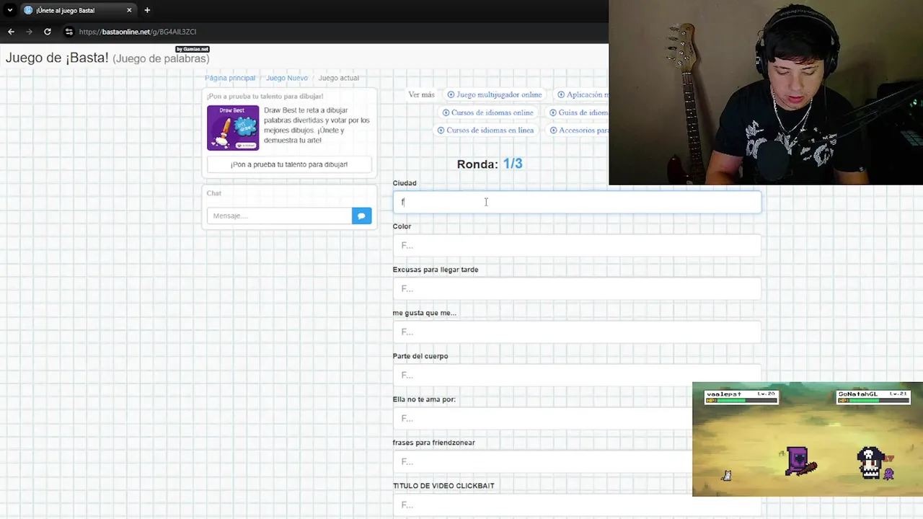Focus the Color answer field
923x519 pixels.
[x=577, y=245]
